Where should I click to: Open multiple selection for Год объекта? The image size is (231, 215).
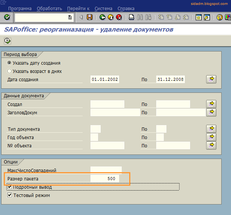pyautogui.click(x=211, y=137)
